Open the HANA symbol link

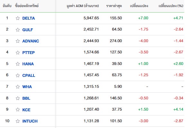click(28, 64)
